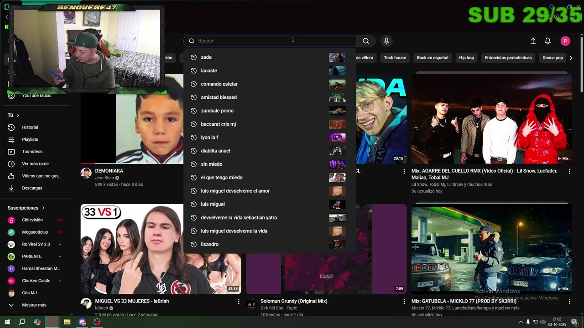
Task: Expand the Suscripciones section chevron
Action: 43,208
